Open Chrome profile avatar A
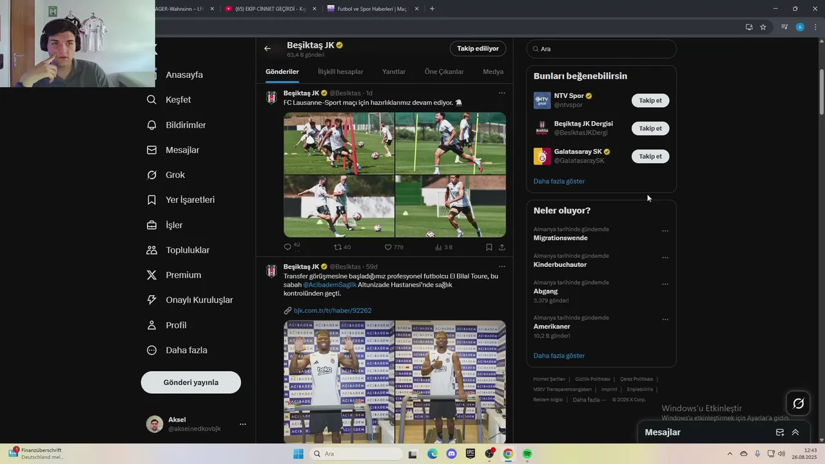The image size is (825, 464). [800, 27]
